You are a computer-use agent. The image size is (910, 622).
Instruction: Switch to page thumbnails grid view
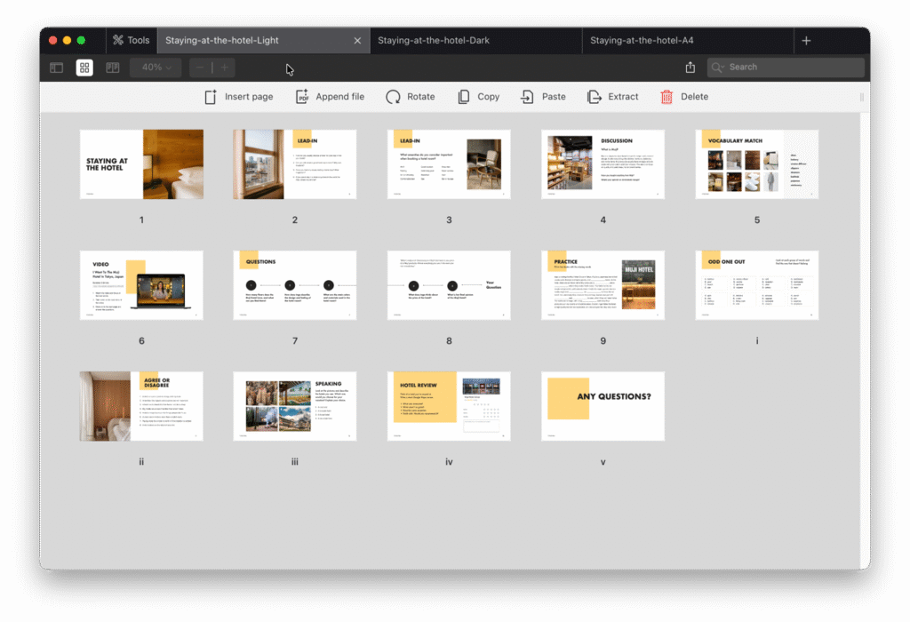[x=84, y=68]
